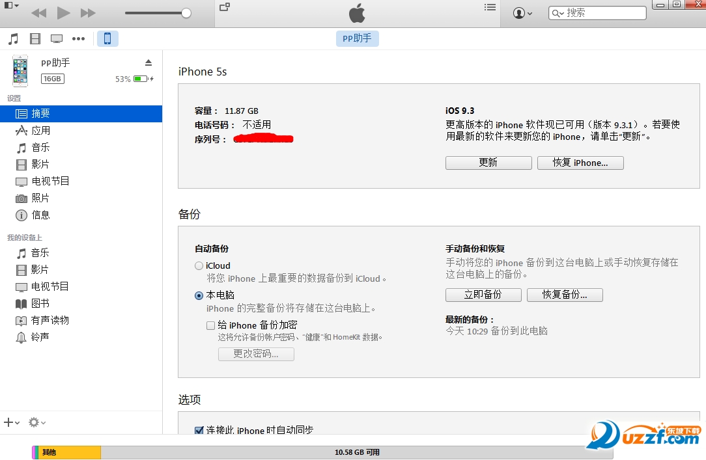Select the 本电脑 backup radio button
The width and height of the screenshot is (706, 460).
pos(199,295)
